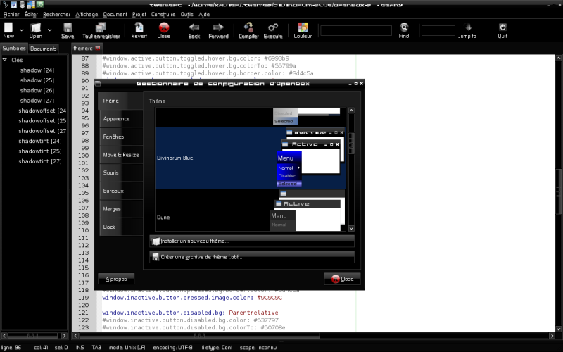The height and width of the screenshot is (352, 563).
Task: Click the Dyne theme preview thumbnail
Action: [x=308, y=210]
